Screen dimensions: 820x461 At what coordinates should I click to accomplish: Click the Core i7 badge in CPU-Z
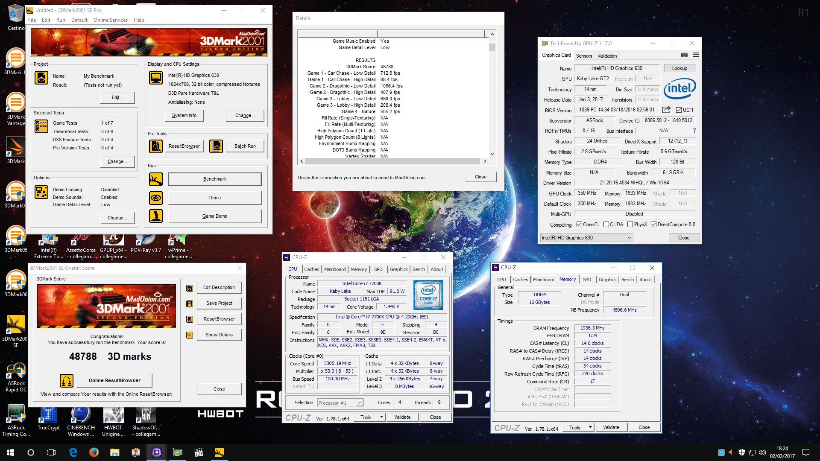point(428,295)
